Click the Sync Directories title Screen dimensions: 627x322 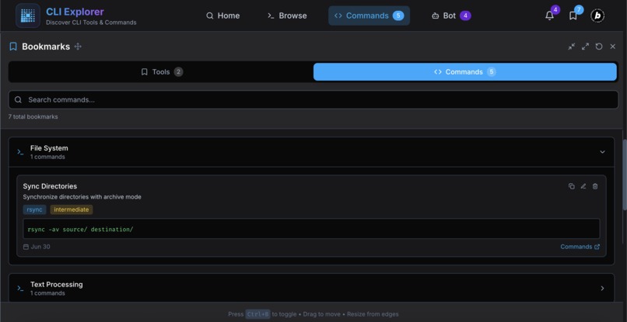point(50,186)
